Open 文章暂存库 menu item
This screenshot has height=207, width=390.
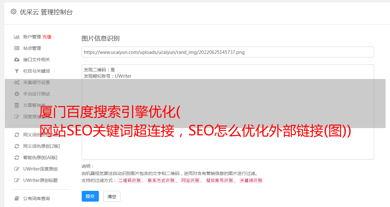(x=34, y=105)
